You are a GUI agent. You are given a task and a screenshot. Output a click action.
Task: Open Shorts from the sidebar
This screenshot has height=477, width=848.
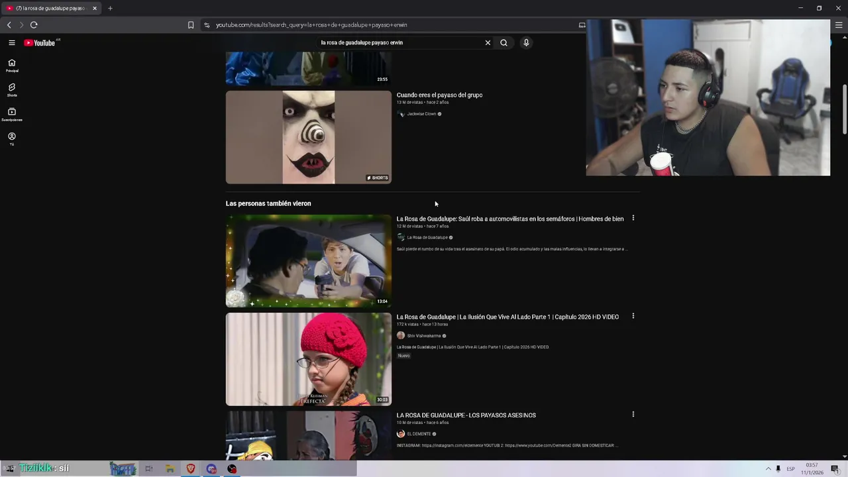coord(12,89)
